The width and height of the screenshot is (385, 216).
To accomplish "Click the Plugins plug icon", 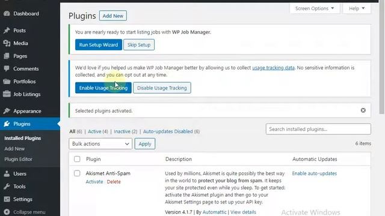I will pyautogui.click(x=7, y=124).
